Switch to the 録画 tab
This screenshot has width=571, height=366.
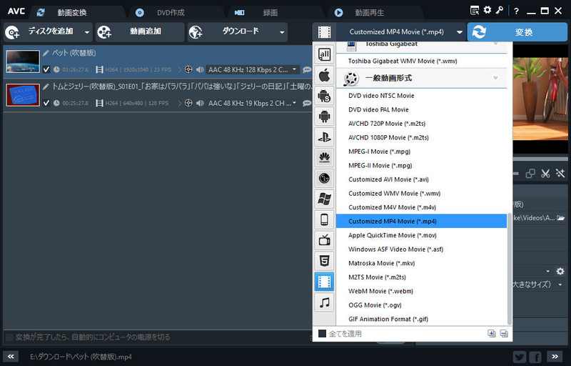[271, 12]
